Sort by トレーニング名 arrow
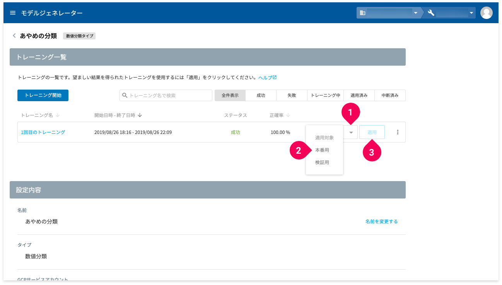This screenshot has width=502, height=285. 58,115
